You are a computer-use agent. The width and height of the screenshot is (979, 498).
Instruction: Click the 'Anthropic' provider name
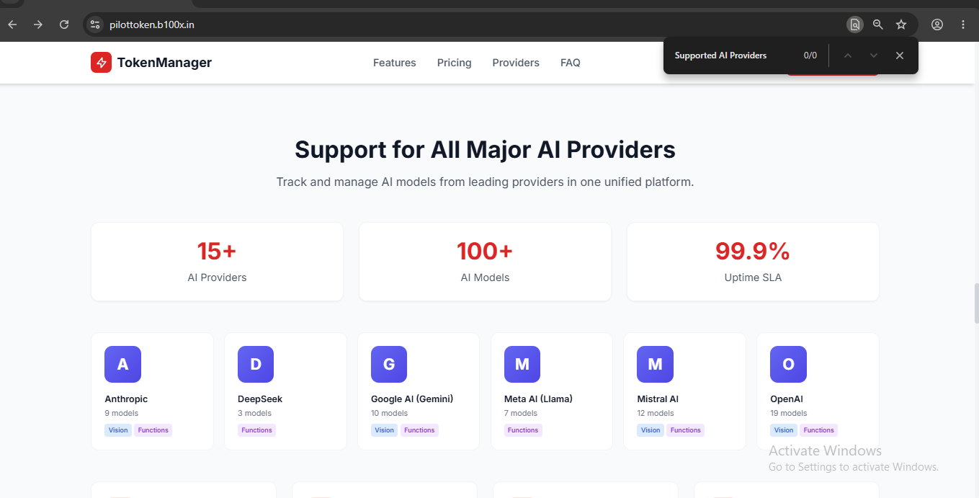point(126,399)
